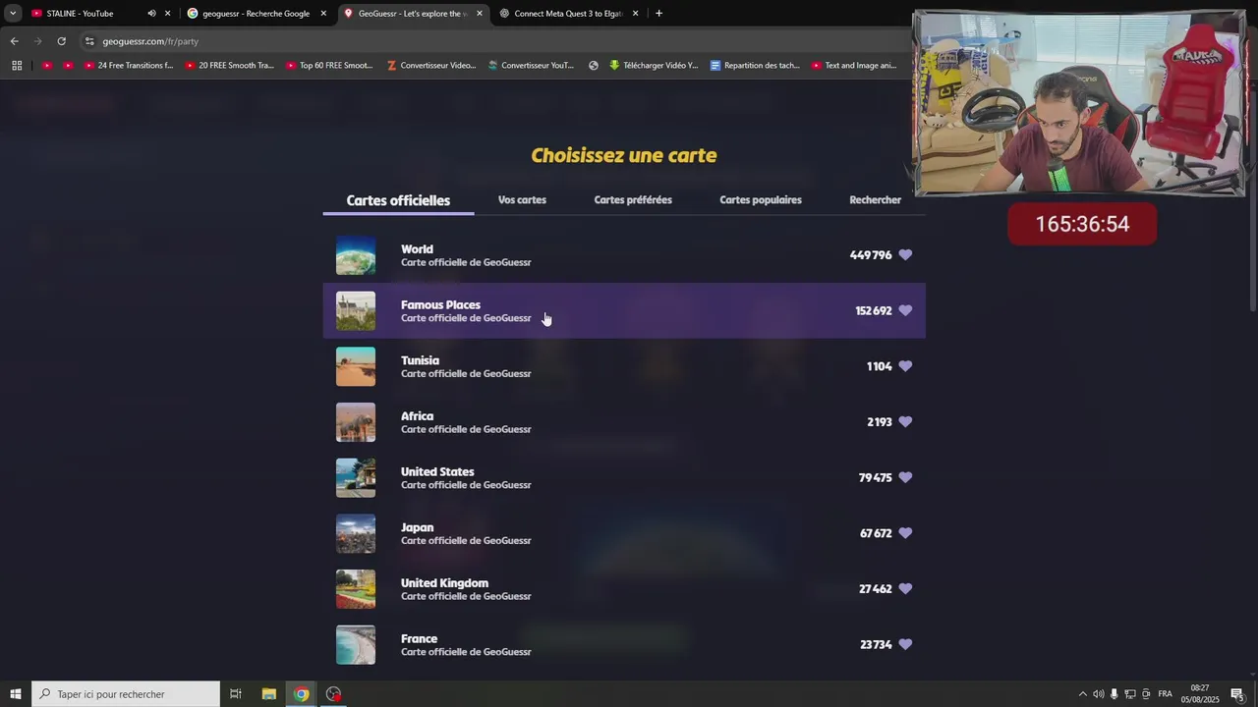Open a new browser tab
The image size is (1258, 707).
click(658, 14)
